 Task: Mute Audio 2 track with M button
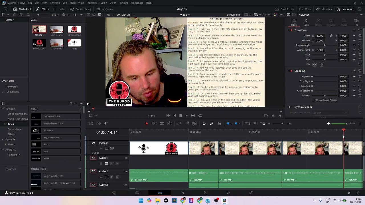pos(117,177)
